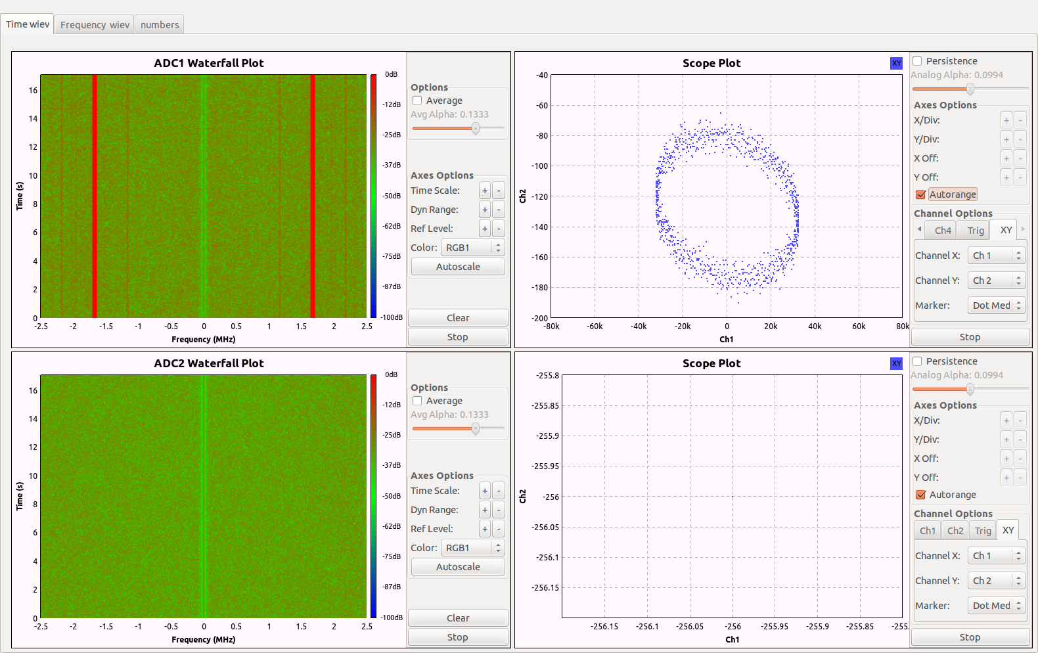Enable Average in ADC1 waterfall options

(x=417, y=101)
